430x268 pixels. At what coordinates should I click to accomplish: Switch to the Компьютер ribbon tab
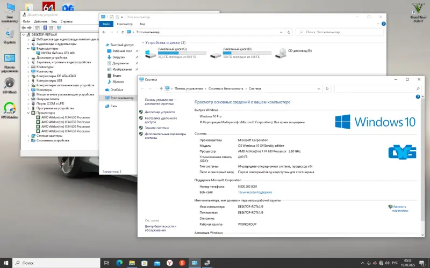point(124,24)
